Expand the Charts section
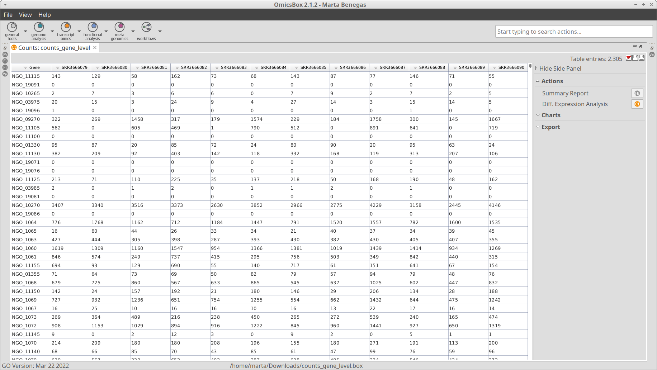Screen dimensions: 657x370 pos(551,115)
